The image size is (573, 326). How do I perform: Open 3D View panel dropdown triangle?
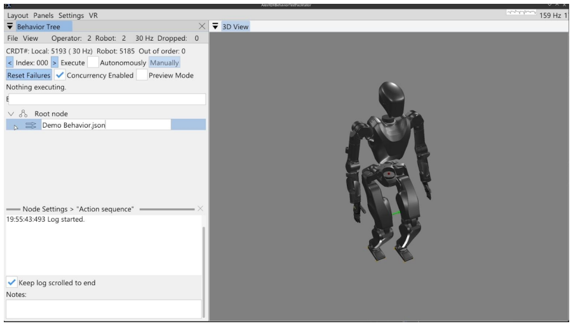215,26
